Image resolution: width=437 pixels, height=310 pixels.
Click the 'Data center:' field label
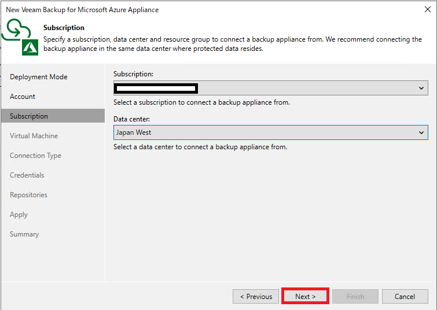[131, 119]
